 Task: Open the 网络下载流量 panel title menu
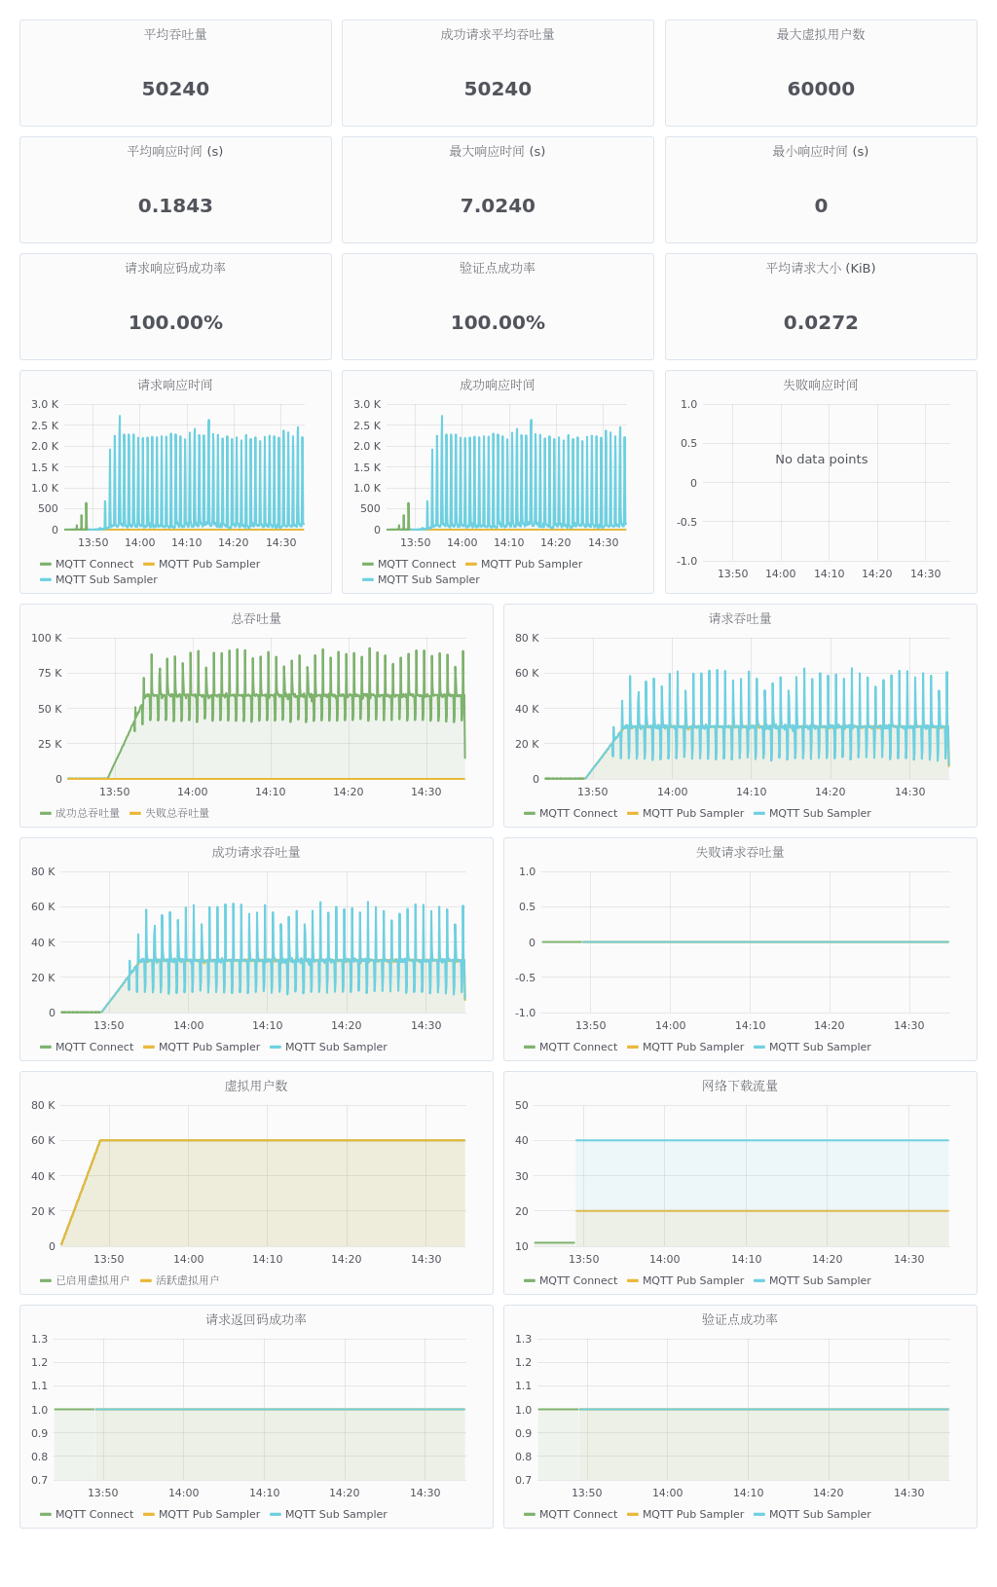pos(740,1086)
